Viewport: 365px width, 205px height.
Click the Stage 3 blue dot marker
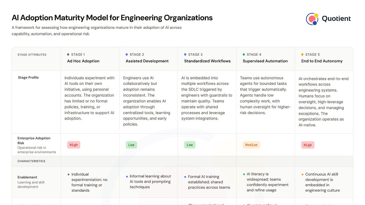coord(185,55)
